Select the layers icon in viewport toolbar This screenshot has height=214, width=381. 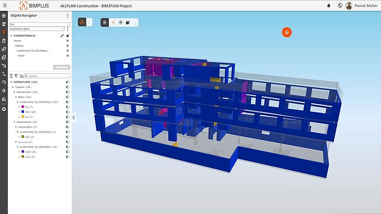tap(105, 22)
